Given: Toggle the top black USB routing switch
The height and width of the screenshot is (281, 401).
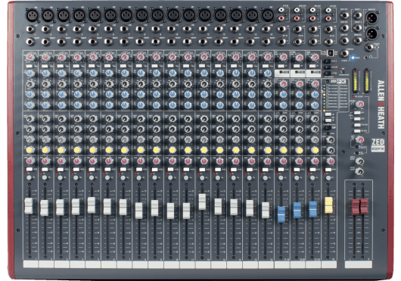Looking at the screenshot, I should [327, 61].
